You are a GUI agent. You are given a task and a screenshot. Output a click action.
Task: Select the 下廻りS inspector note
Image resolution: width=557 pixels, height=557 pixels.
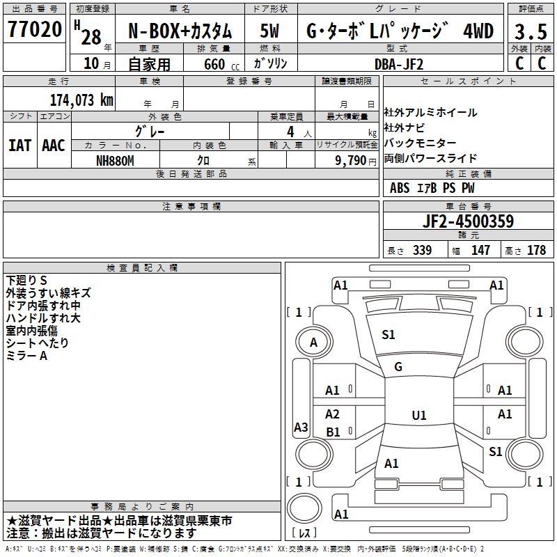26,281
